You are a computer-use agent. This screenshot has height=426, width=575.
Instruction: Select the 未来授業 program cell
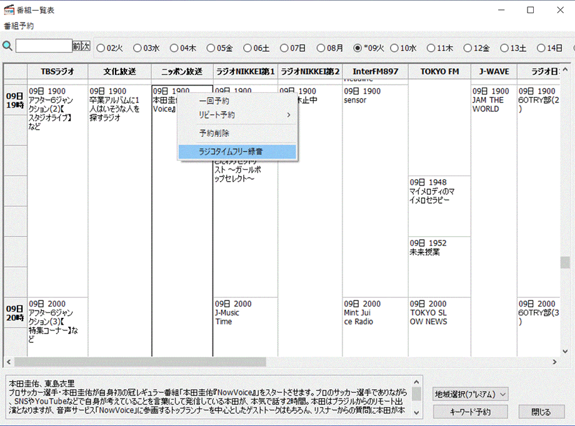(x=439, y=267)
